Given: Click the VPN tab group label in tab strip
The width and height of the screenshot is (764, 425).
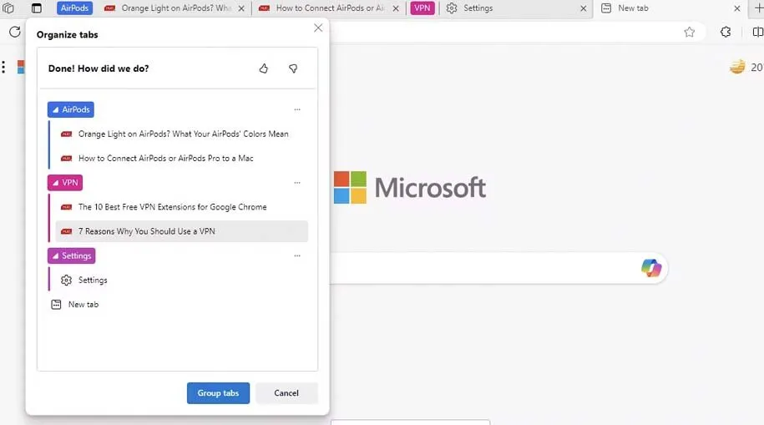Looking at the screenshot, I should coord(422,8).
